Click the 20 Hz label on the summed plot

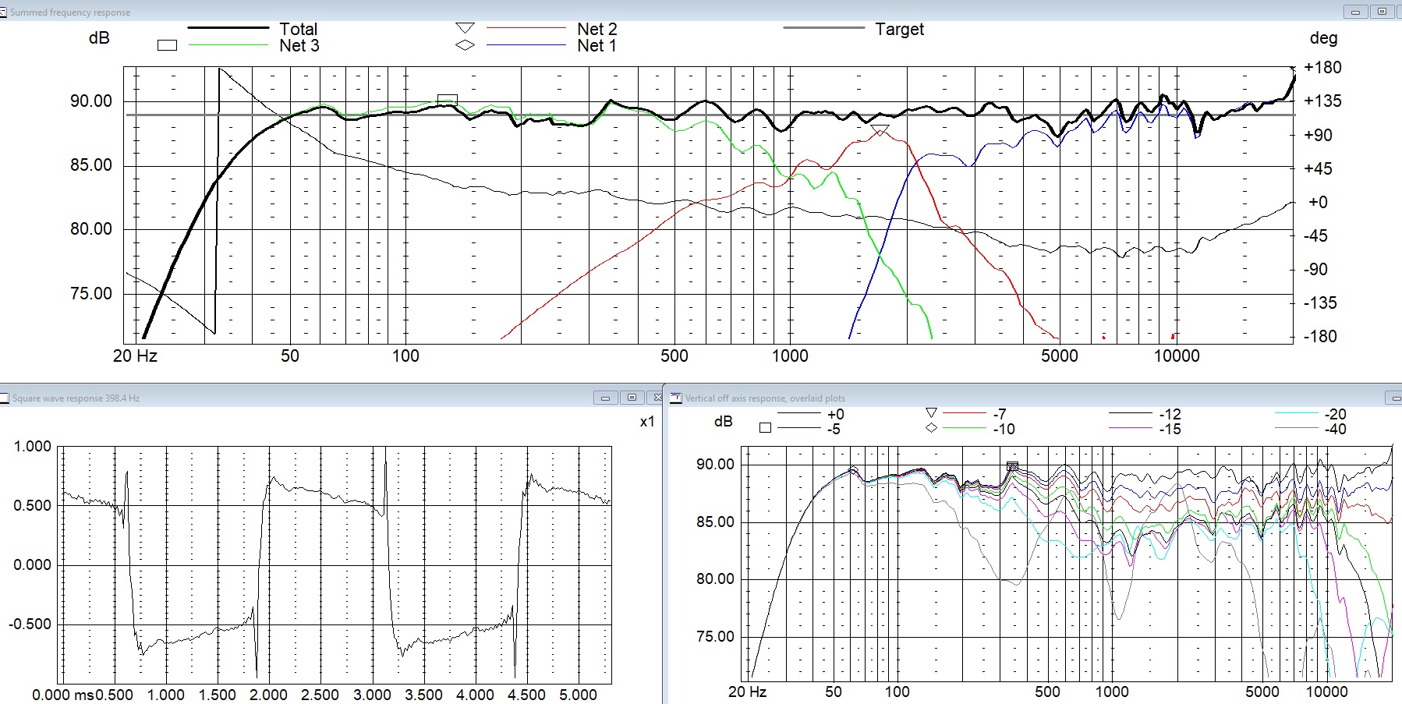[135, 356]
